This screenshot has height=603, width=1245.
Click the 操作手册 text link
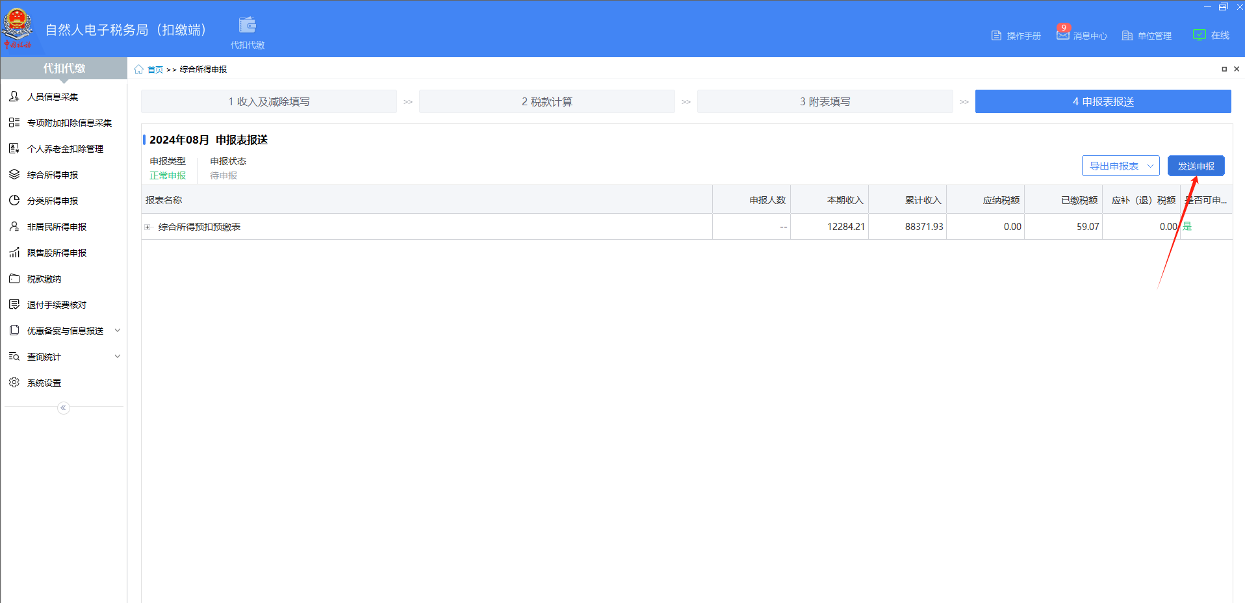point(1024,36)
